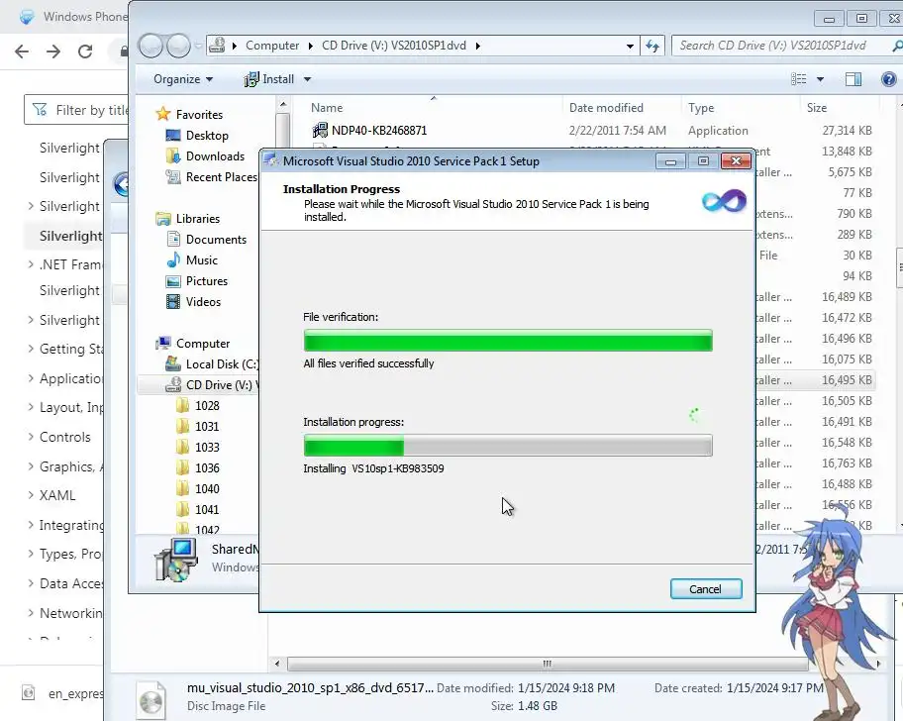
Task: Click the installation progress bar
Action: (508, 445)
